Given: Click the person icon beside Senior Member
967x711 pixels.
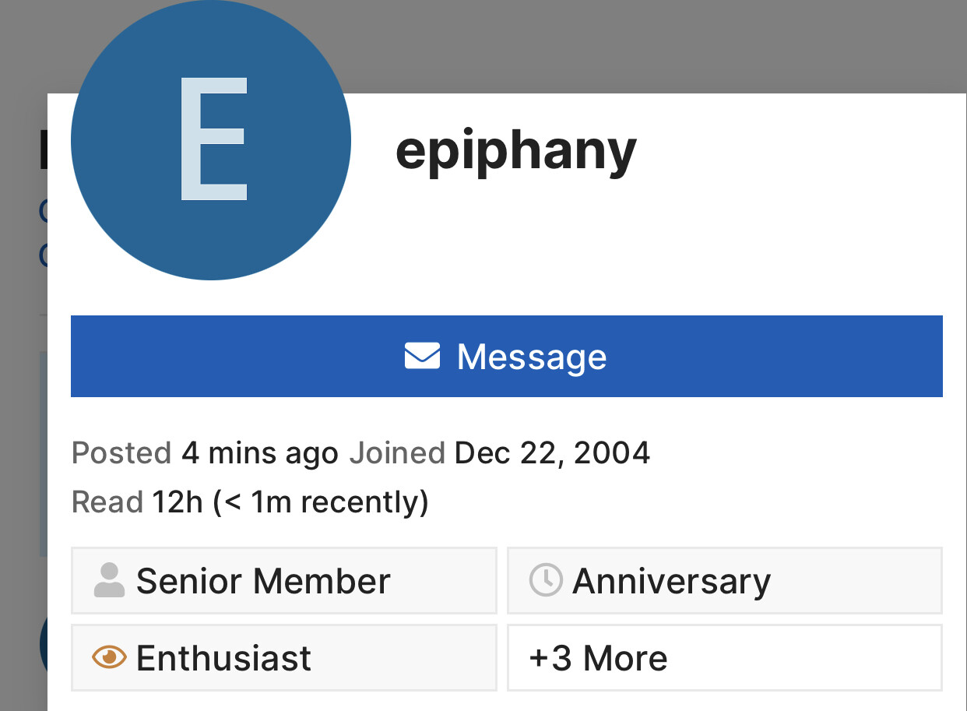Looking at the screenshot, I should pos(109,581).
